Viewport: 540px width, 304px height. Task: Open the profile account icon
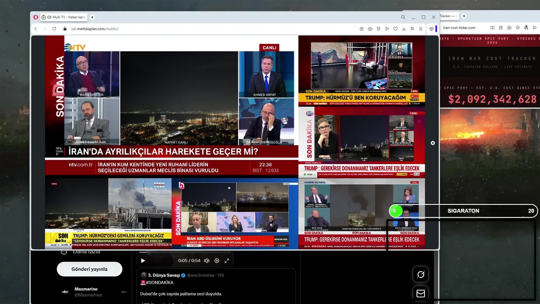[421, 29]
